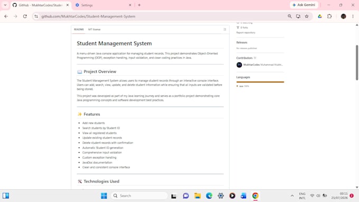Open the volume tray icon

[x=318, y=196]
